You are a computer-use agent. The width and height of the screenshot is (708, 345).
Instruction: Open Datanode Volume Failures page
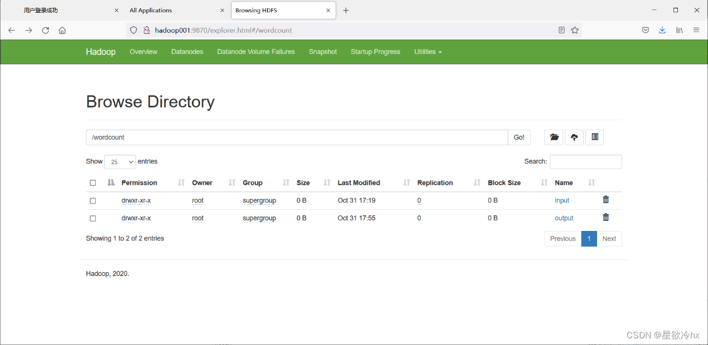[256, 52]
